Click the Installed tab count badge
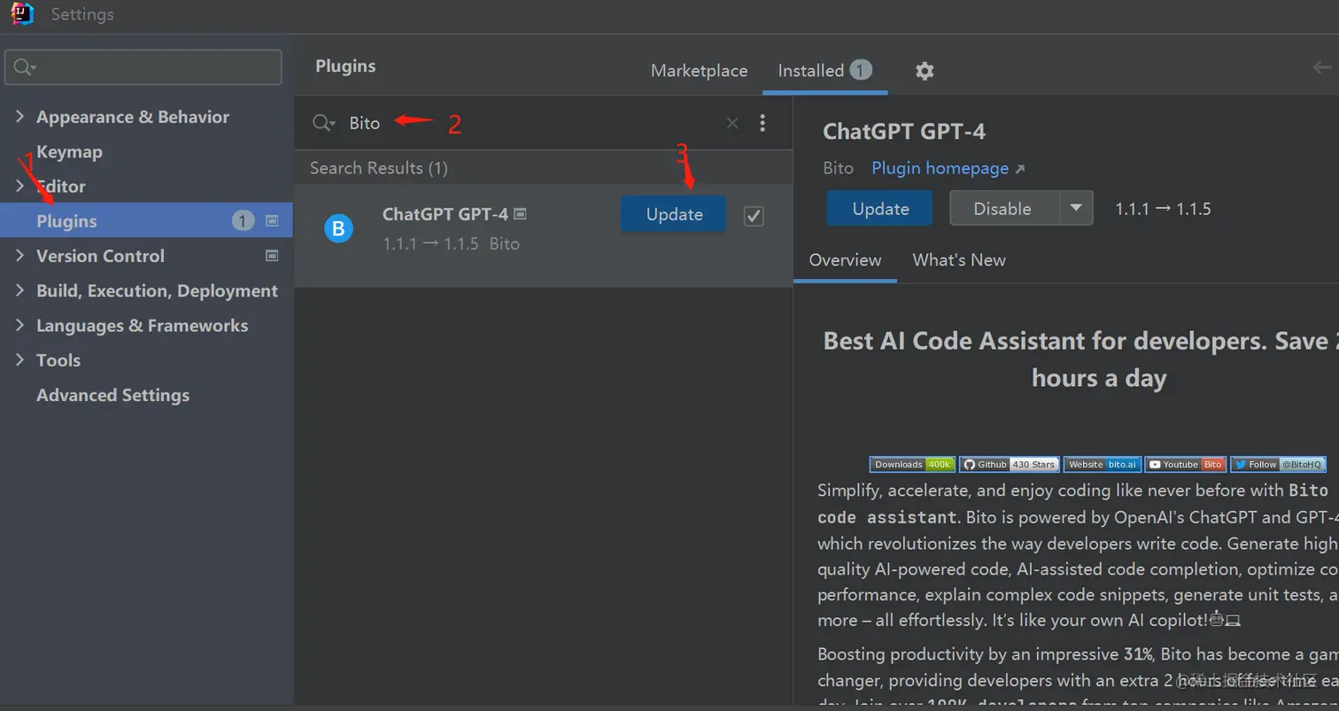 [861, 70]
